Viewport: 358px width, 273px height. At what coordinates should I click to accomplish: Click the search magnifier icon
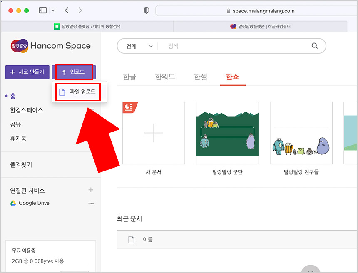click(314, 46)
